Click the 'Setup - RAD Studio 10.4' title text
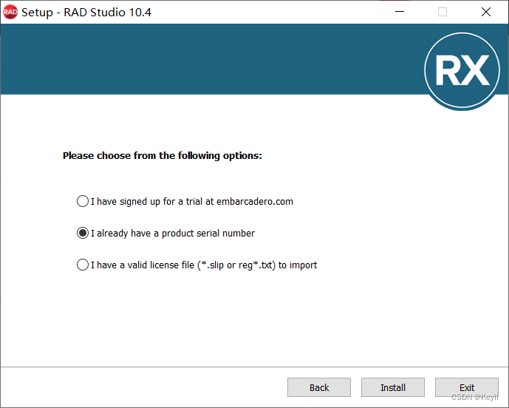 tap(86, 13)
